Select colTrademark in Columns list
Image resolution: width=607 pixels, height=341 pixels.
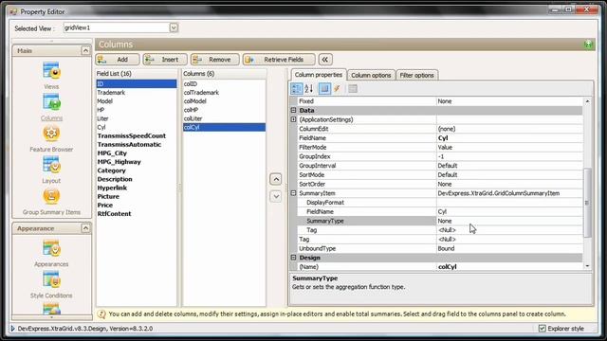(224, 93)
